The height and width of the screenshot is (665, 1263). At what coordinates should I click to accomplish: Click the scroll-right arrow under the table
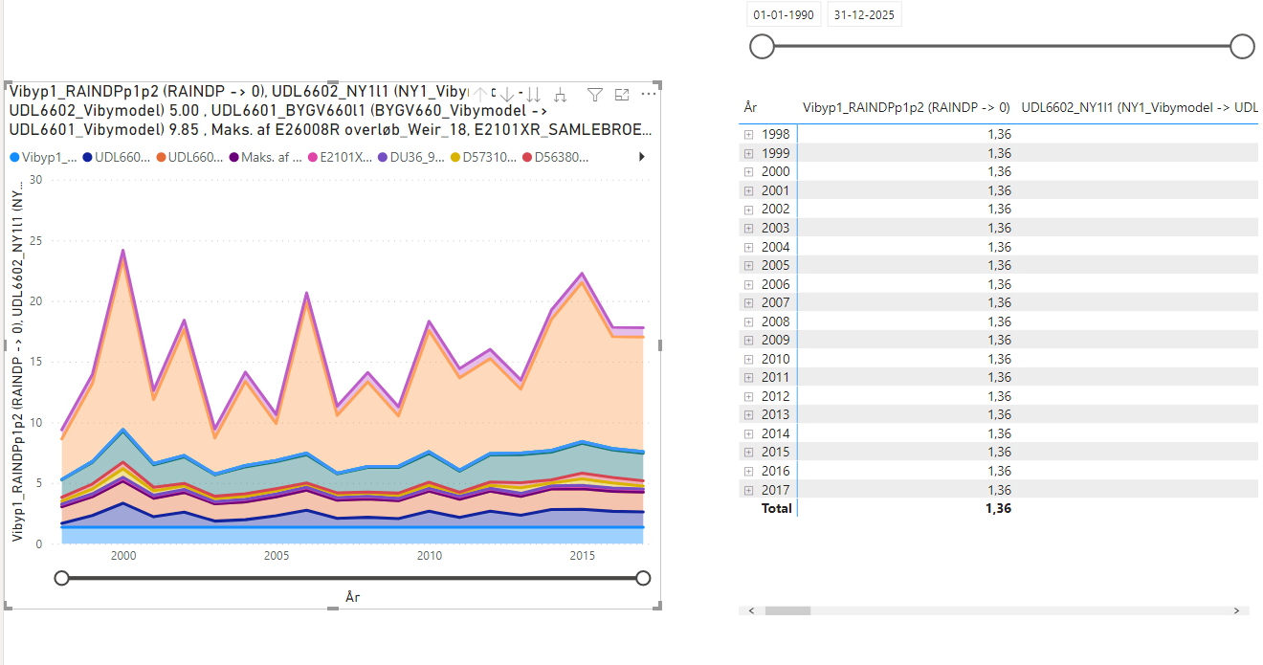click(1236, 610)
